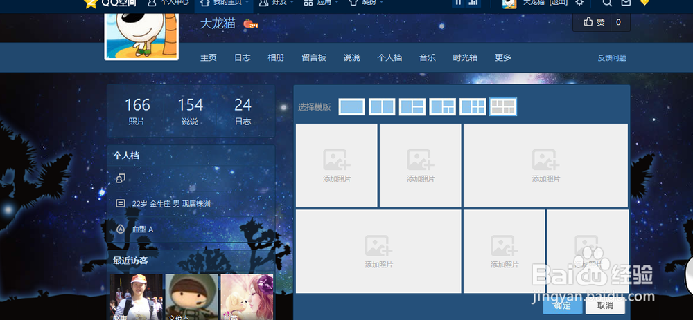The image size is (693, 320).
Task: Go to 时光轴 tab
Action: [465, 58]
